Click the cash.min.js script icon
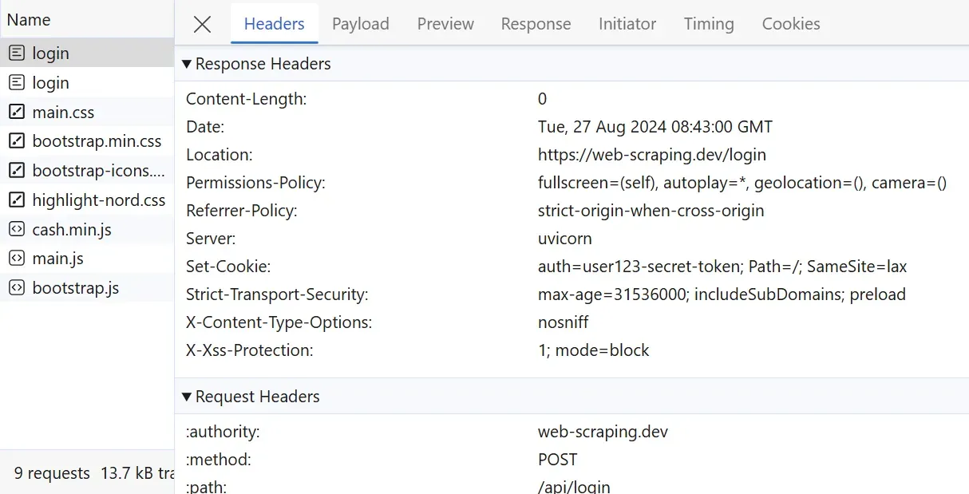The width and height of the screenshot is (969, 494). (x=18, y=229)
